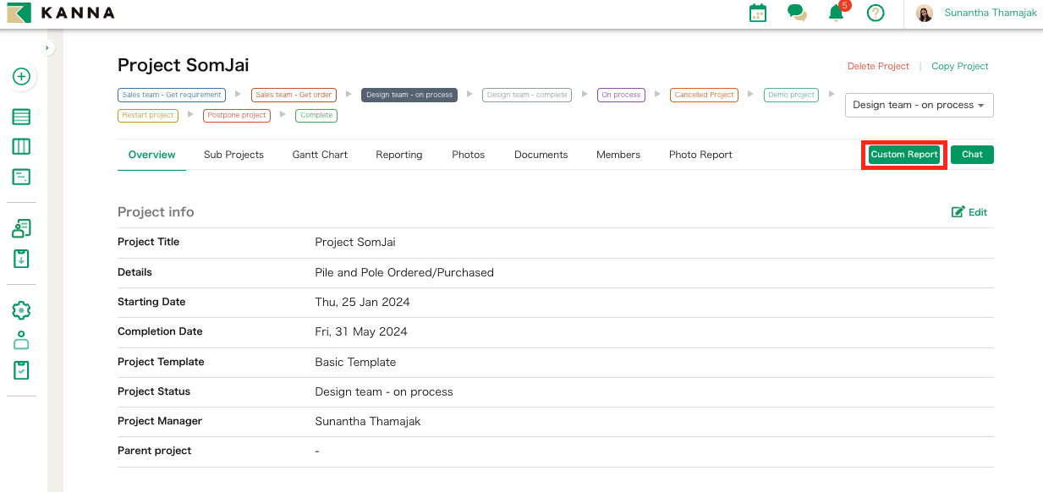
Task: Open the user account icon in sidebar
Action: pyautogui.click(x=21, y=340)
